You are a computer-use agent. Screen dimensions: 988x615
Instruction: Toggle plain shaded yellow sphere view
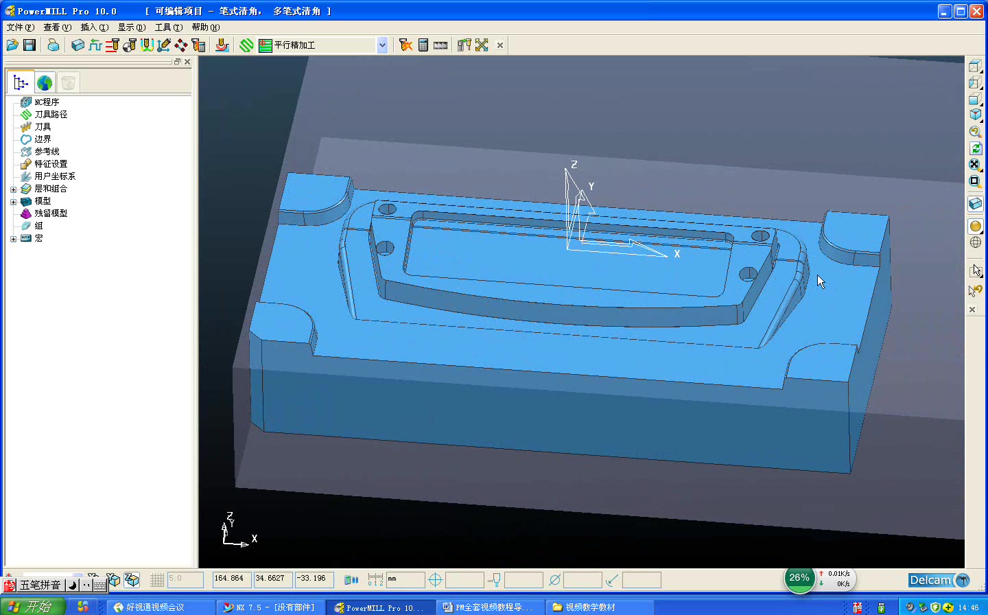pos(975,226)
